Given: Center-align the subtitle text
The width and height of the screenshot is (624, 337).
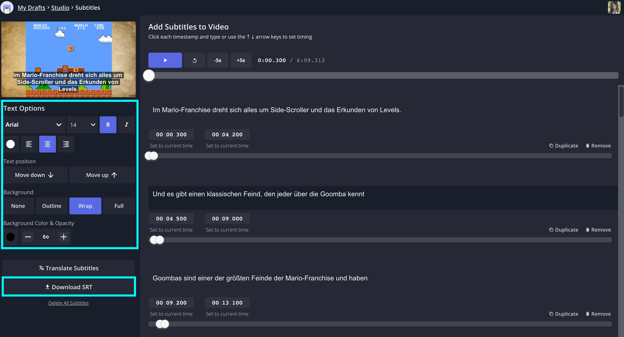Looking at the screenshot, I should (47, 144).
